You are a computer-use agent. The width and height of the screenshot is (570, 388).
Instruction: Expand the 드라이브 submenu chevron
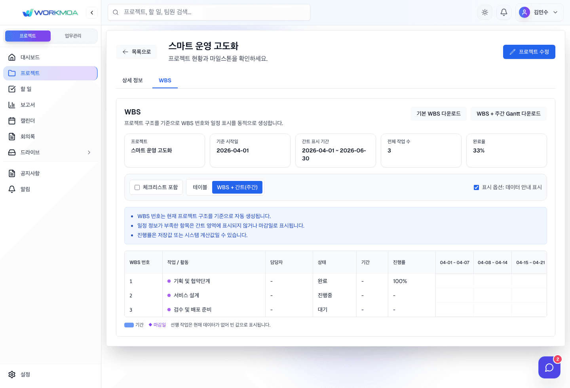click(x=89, y=152)
